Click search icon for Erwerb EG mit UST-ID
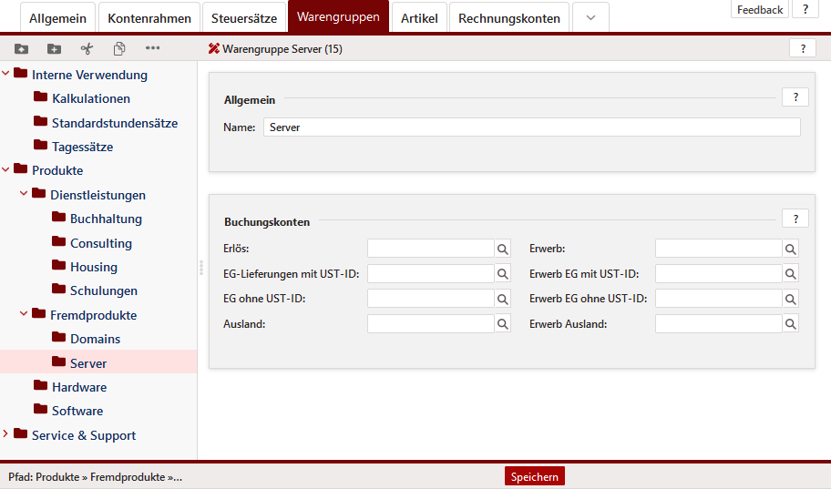Screen dimensions: 831x489 [x=791, y=274]
